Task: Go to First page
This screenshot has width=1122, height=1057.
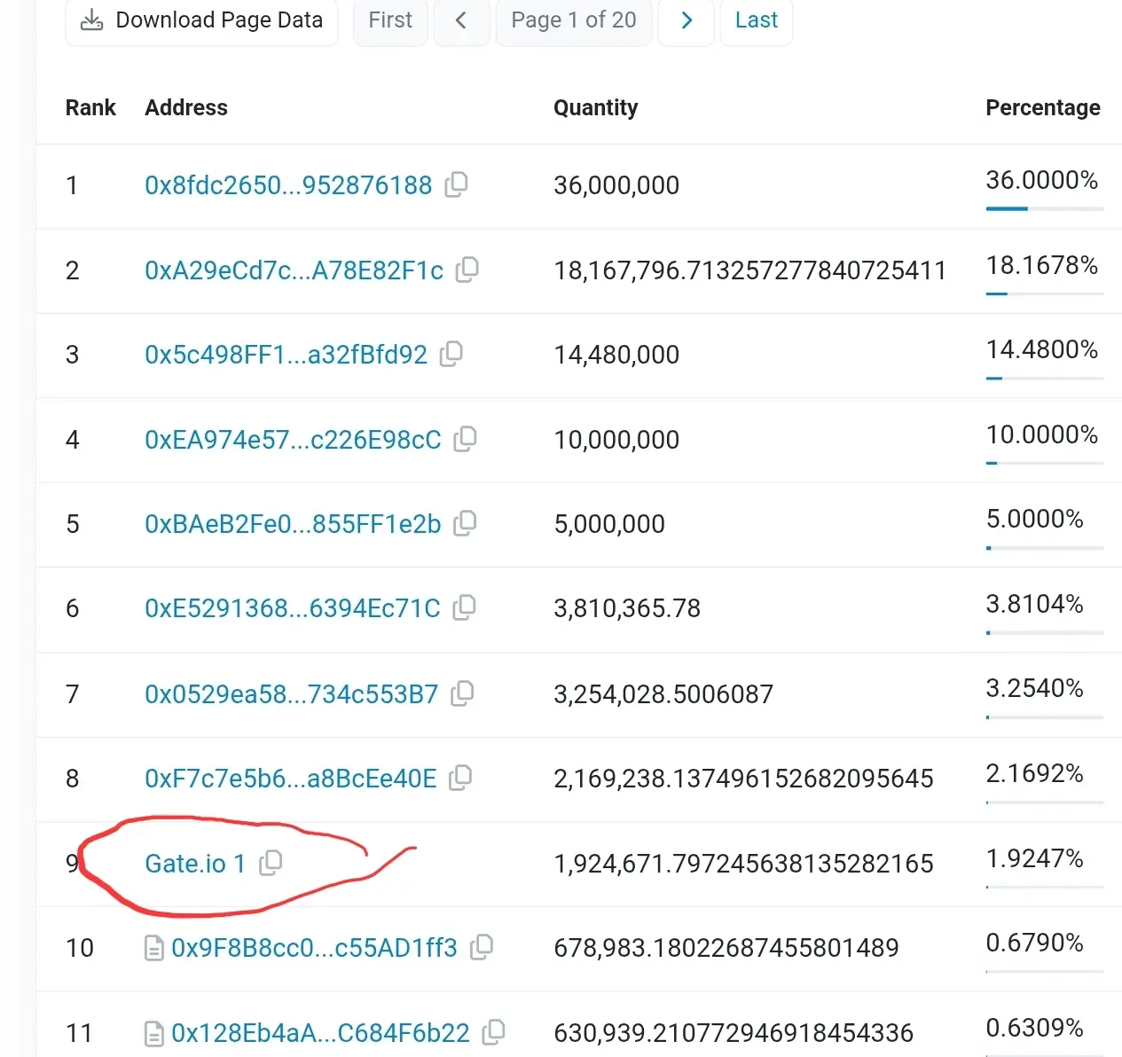Action: click(390, 20)
